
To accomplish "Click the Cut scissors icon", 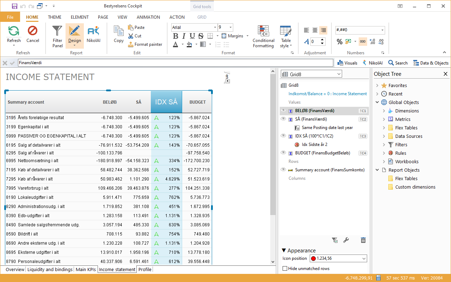I will [131, 36].
